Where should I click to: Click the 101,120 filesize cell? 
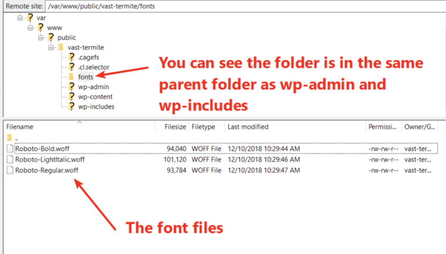point(175,160)
